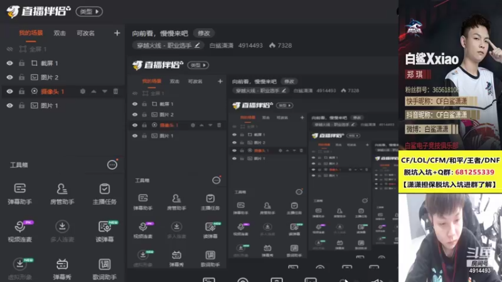Click the pencil icon beside 穿越火线 - 职业选手
The width and height of the screenshot is (502, 282).
197,45
